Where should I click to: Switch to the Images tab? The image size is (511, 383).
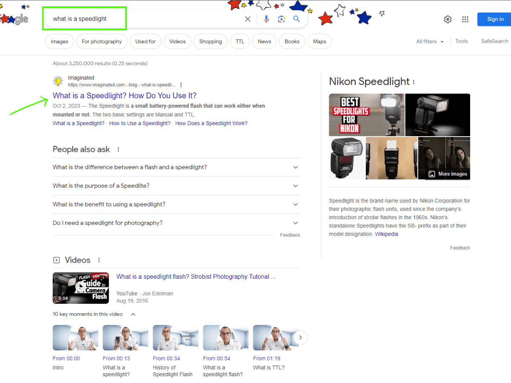[60, 42]
